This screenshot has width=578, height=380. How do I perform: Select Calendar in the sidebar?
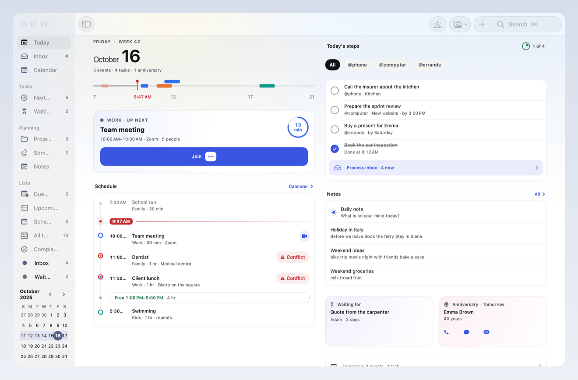point(44,70)
